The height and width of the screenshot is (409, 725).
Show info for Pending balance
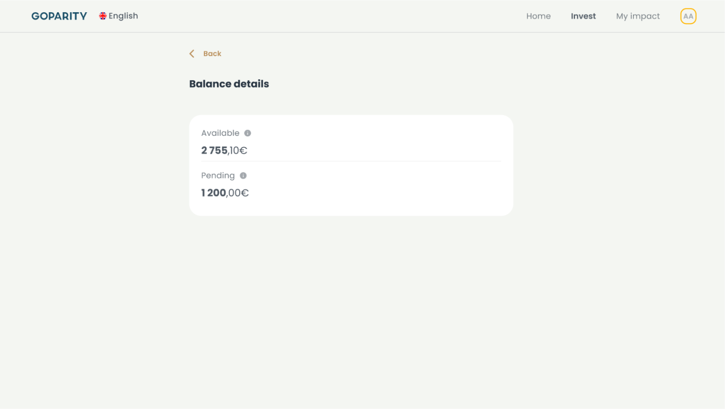coord(243,176)
